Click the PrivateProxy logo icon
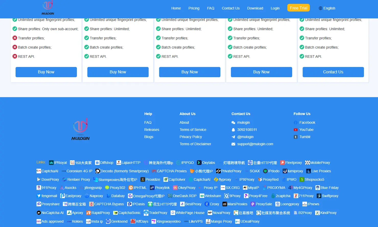Image resolution: width=378 pixels, height=227 pixels. [x=218, y=171]
